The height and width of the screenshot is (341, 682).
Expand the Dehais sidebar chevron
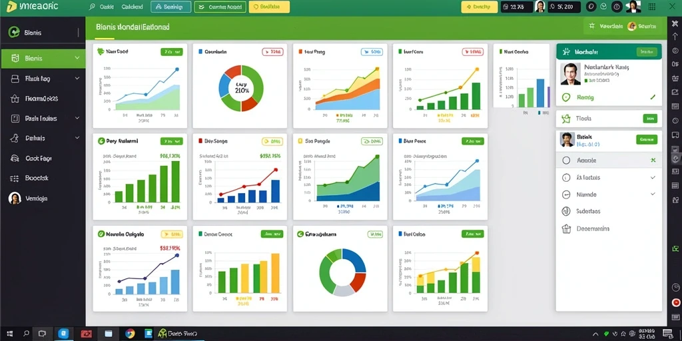[x=77, y=138]
